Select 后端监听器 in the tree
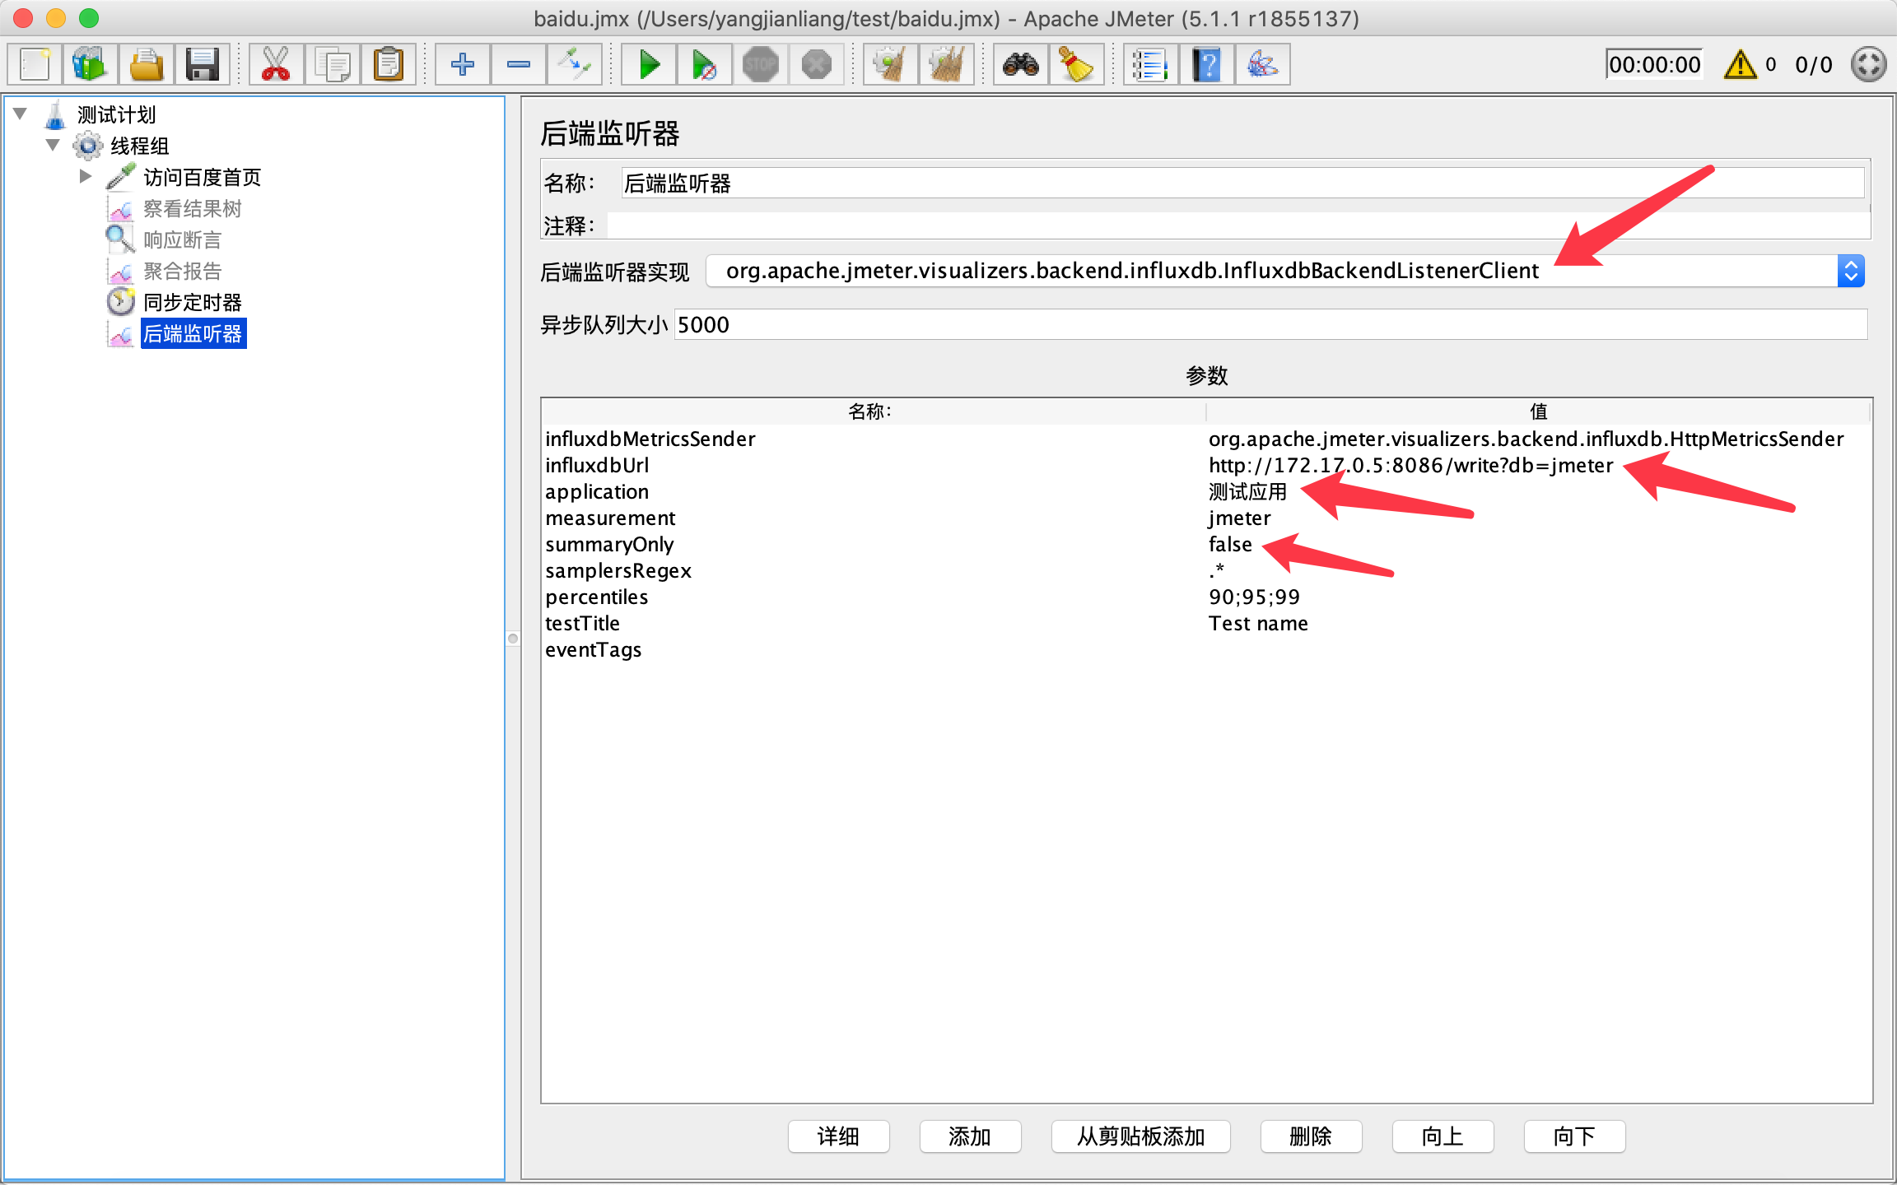The width and height of the screenshot is (1897, 1185). tap(193, 333)
